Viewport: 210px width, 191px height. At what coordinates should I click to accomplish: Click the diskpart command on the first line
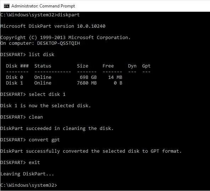(x=68, y=15)
